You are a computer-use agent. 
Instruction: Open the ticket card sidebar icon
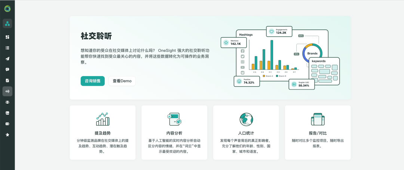[x=7, y=124]
